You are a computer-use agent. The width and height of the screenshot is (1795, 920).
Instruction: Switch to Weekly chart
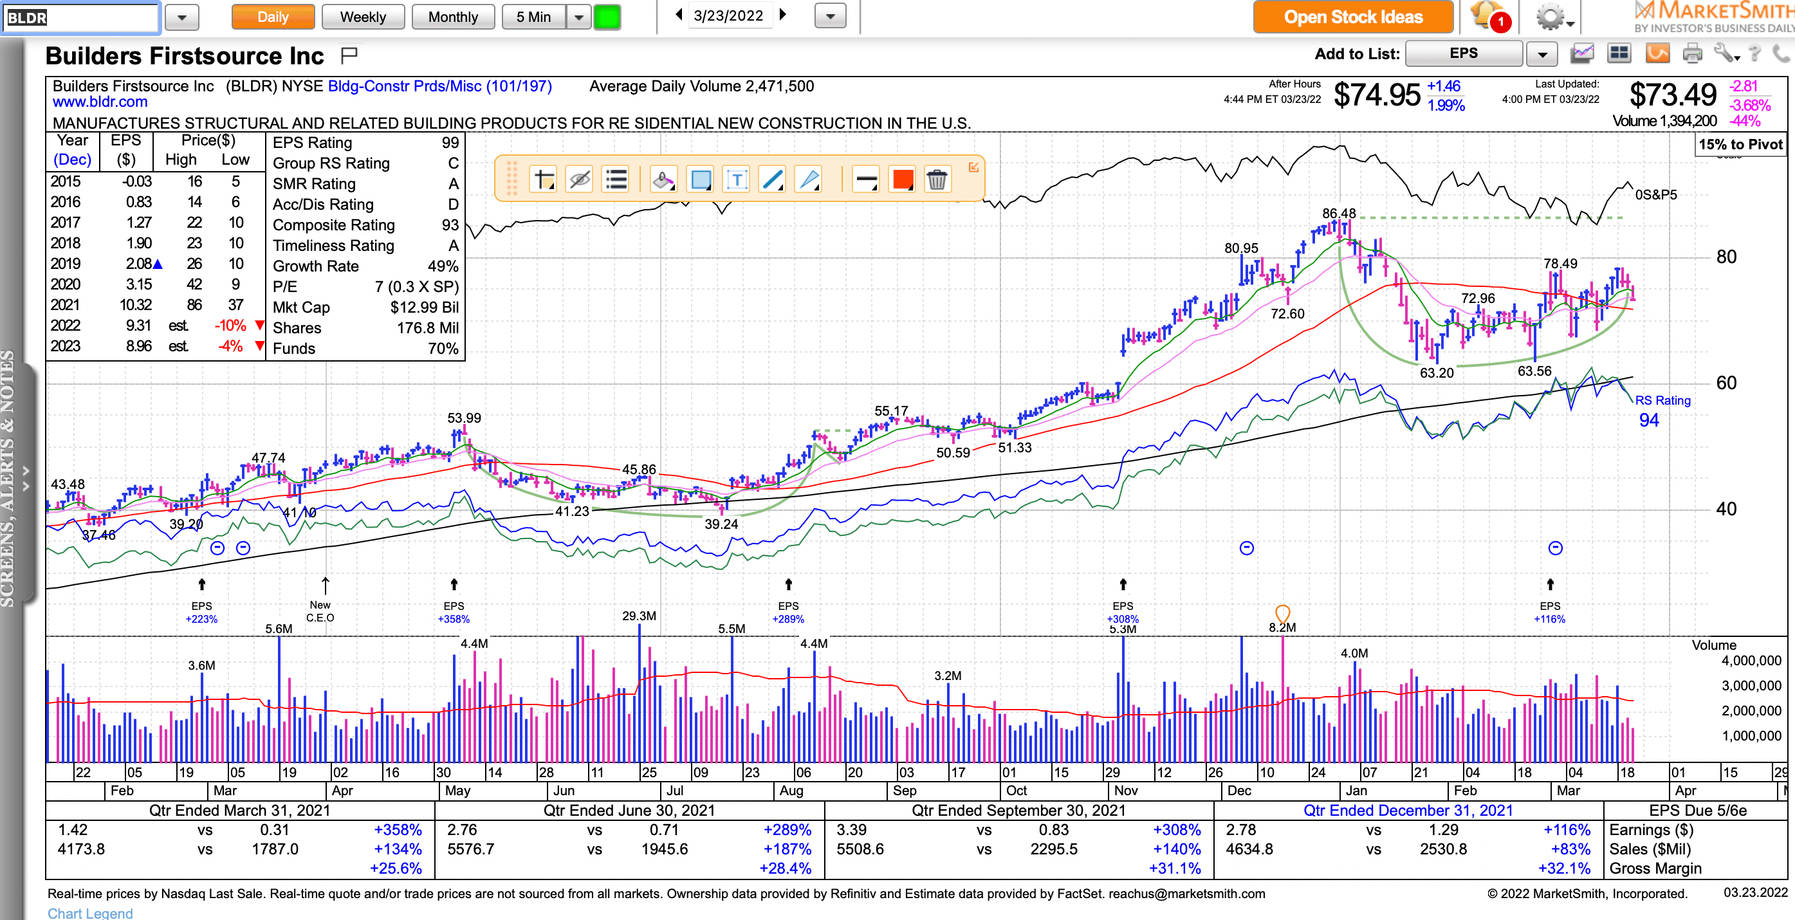pos(363,17)
